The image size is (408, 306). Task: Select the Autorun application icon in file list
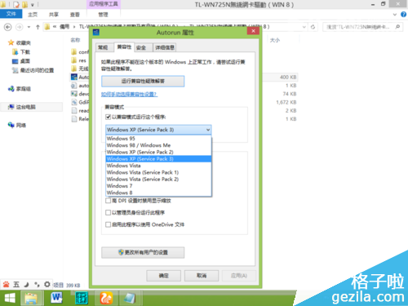coord(73,77)
